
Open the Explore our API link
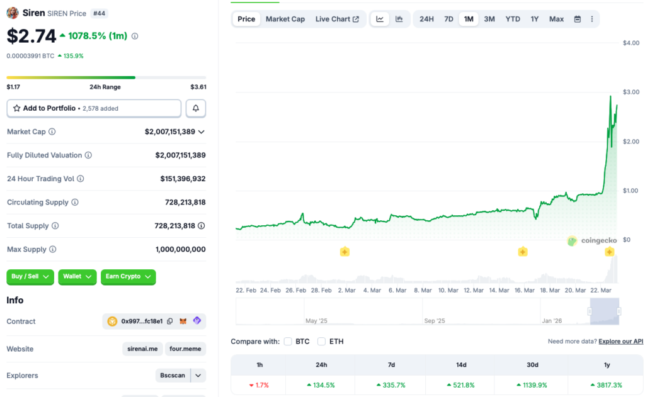coord(620,342)
